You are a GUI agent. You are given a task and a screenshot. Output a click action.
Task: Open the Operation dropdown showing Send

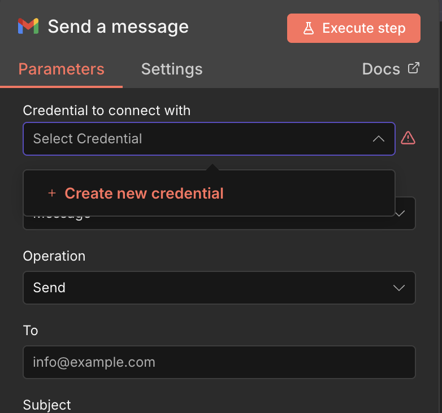point(219,288)
